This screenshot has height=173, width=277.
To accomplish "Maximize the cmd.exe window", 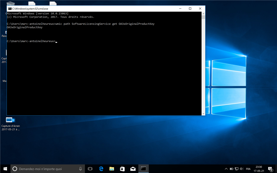I will (190, 8).
